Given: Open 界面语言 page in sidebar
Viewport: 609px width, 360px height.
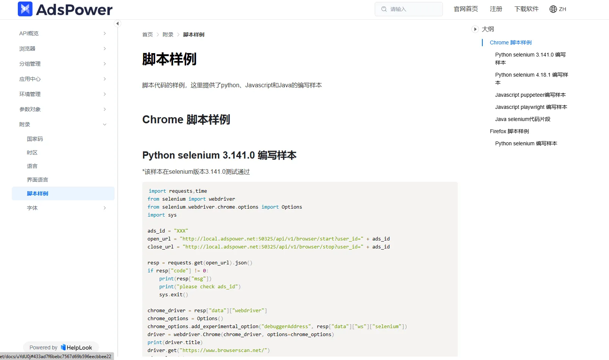Looking at the screenshot, I should (38, 180).
